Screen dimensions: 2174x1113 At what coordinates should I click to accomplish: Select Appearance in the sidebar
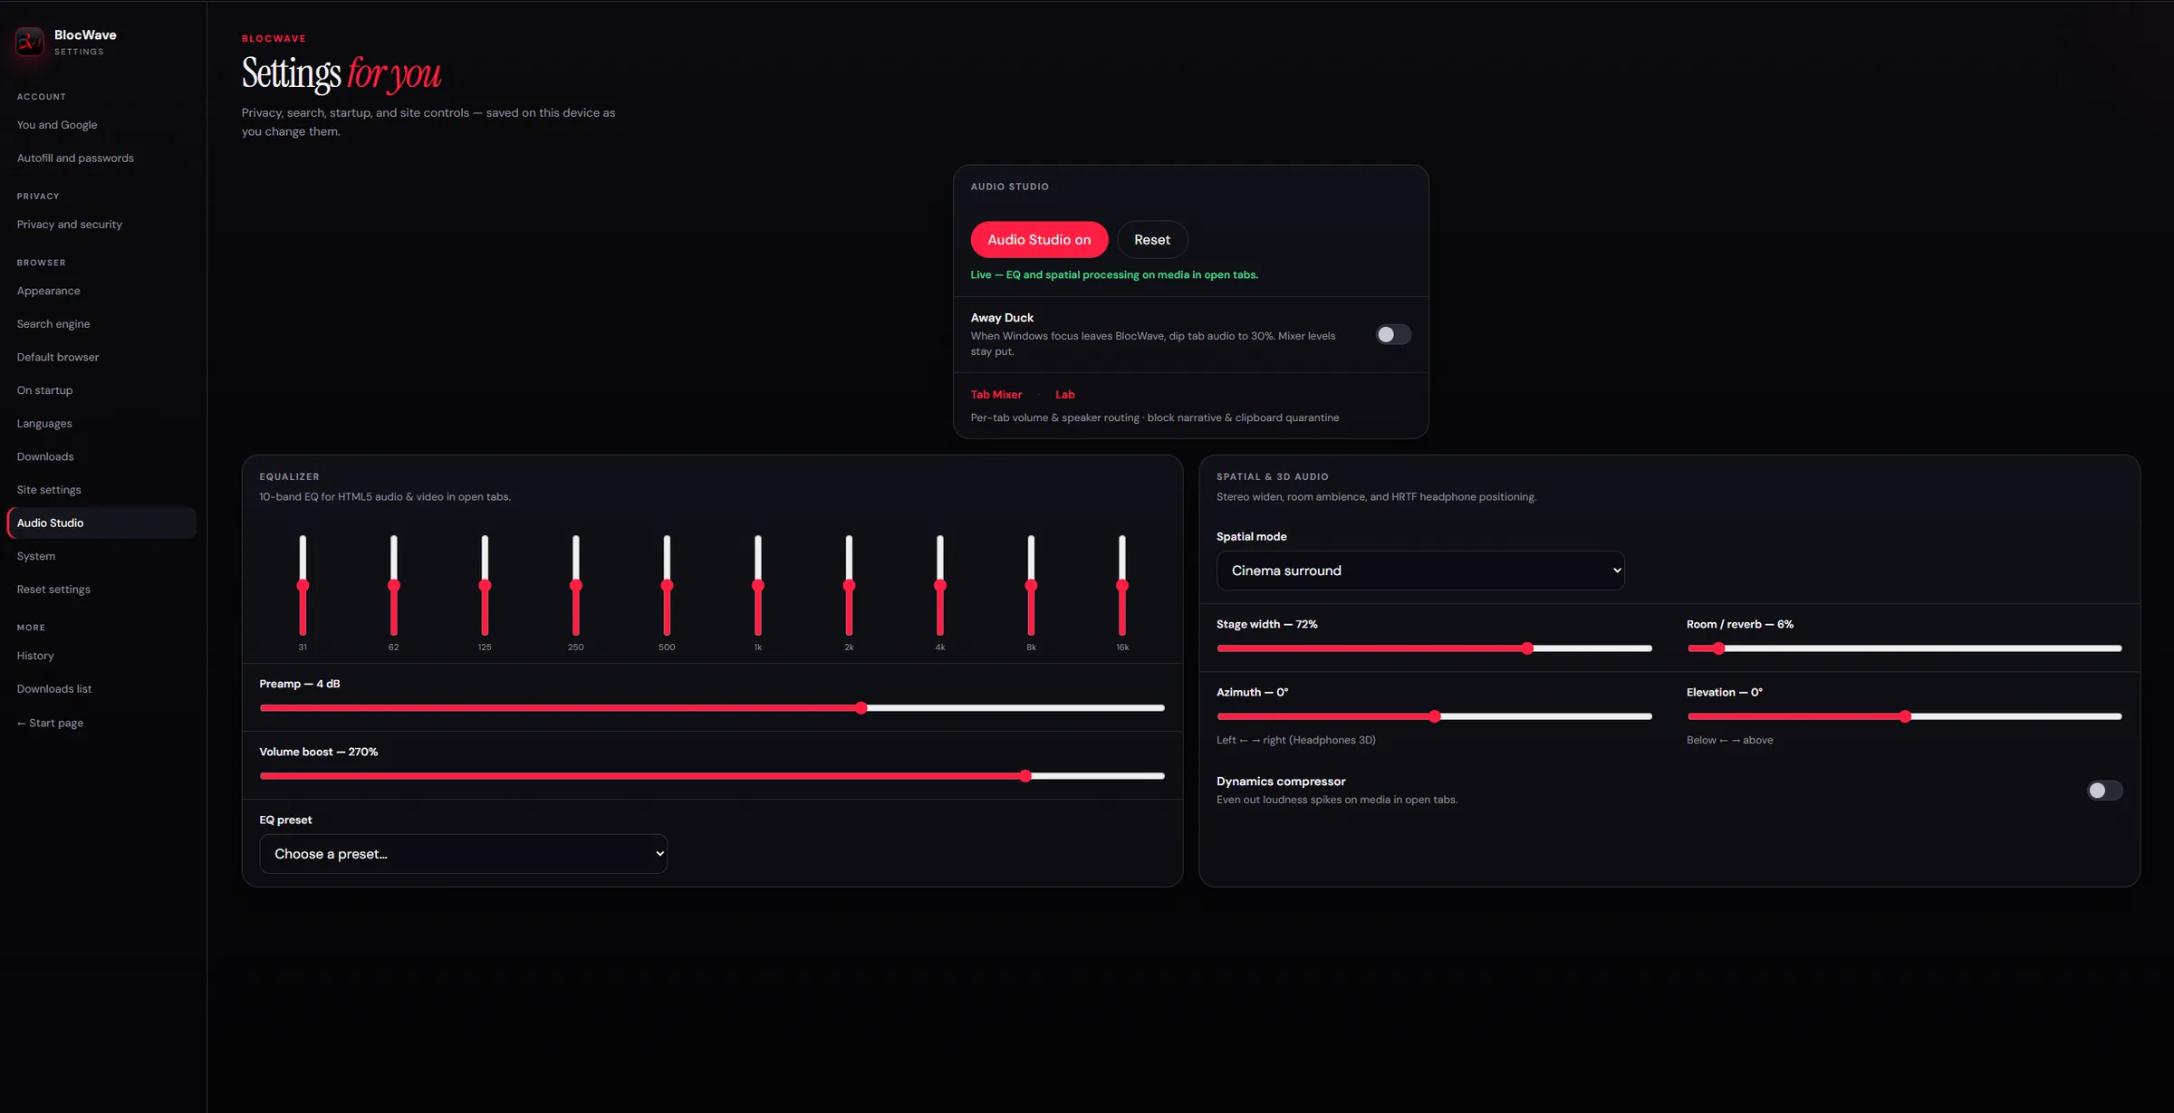(x=101, y=291)
